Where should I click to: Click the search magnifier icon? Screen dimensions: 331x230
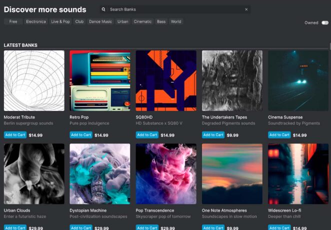coord(103,9)
